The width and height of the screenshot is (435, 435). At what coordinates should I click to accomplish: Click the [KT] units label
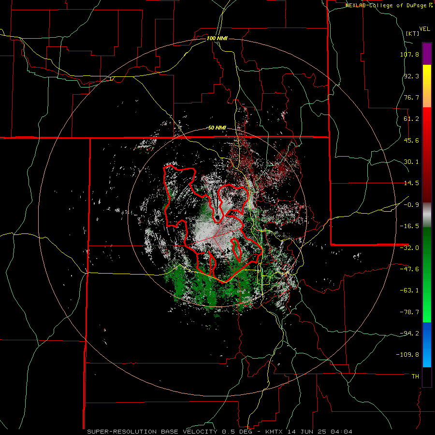(413, 33)
